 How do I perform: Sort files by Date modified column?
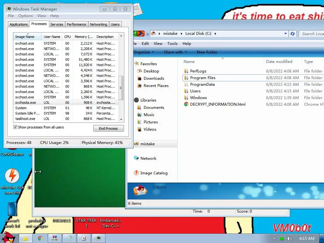(282, 62)
